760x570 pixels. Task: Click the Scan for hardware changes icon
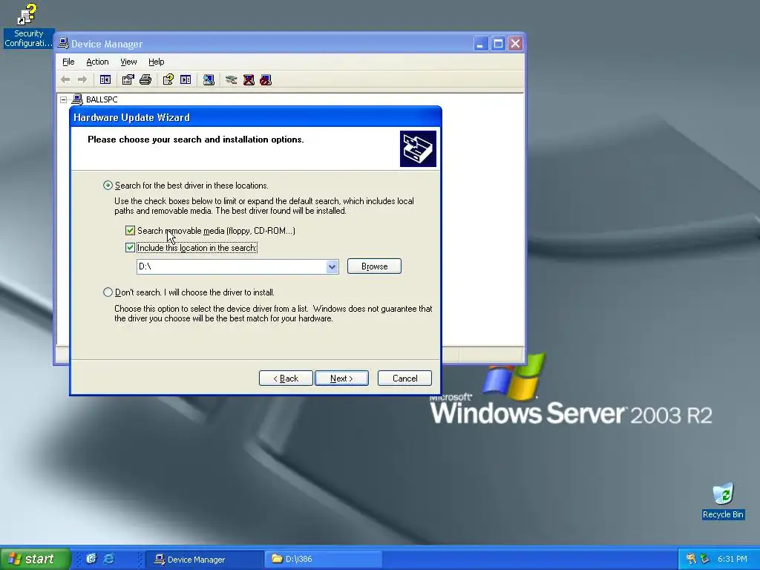coord(209,79)
